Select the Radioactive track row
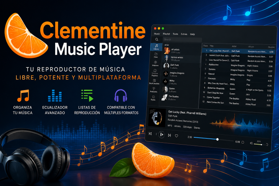 coord(238,65)
